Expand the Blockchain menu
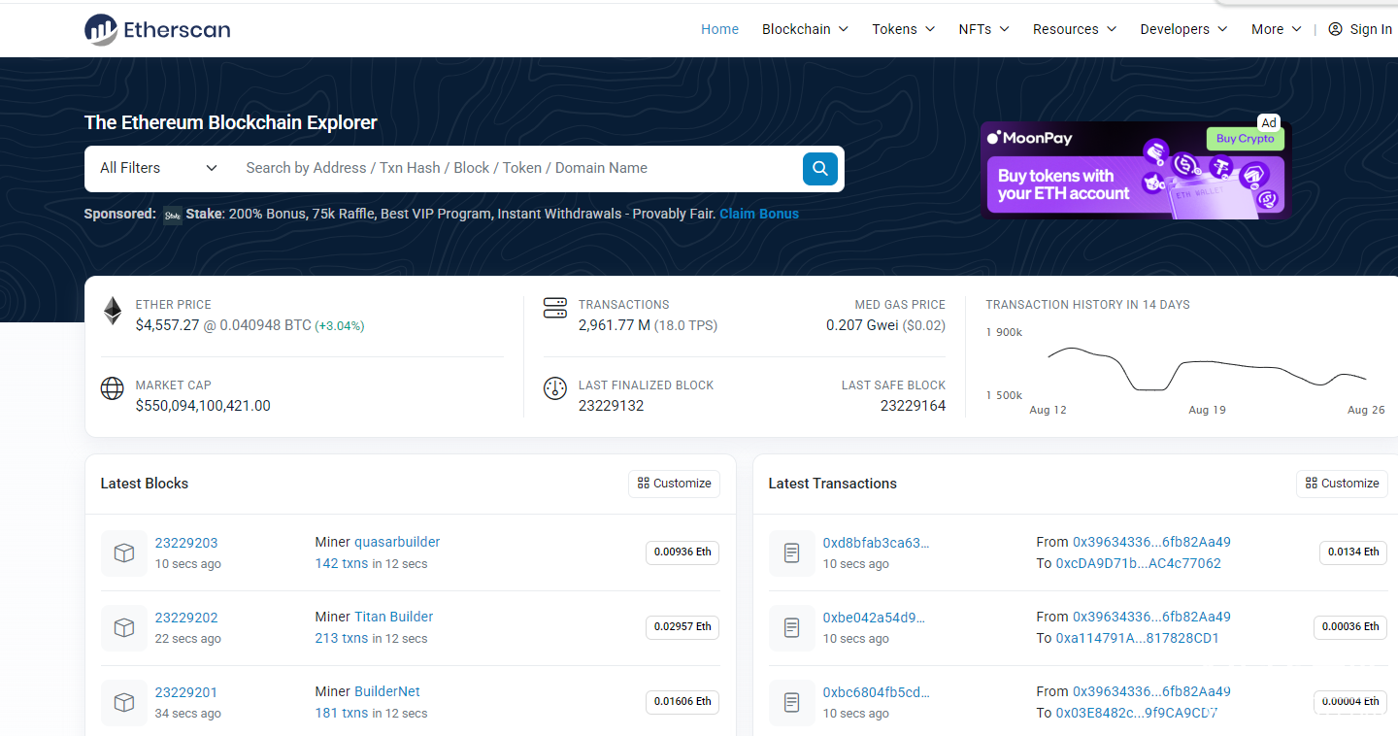1398x736 pixels. 805,29
